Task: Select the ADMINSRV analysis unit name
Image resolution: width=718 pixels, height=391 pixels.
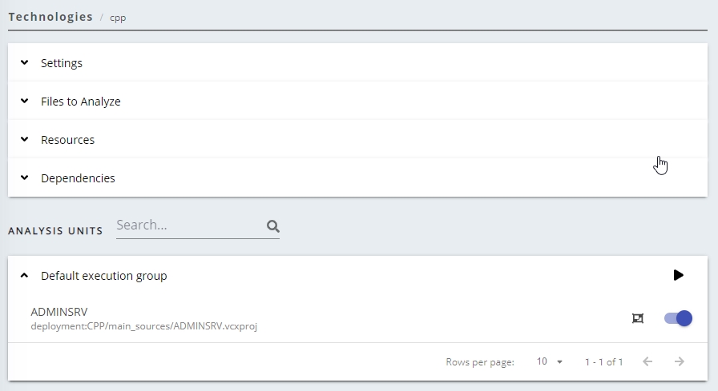Action: pyautogui.click(x=58, y=312)
